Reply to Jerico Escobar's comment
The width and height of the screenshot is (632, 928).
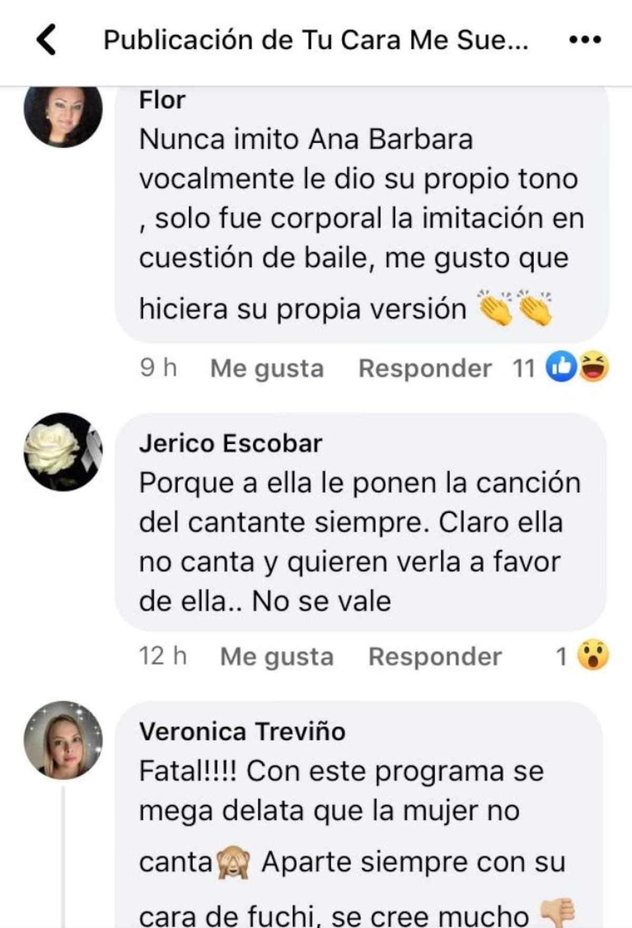click(x=435, y=657)
